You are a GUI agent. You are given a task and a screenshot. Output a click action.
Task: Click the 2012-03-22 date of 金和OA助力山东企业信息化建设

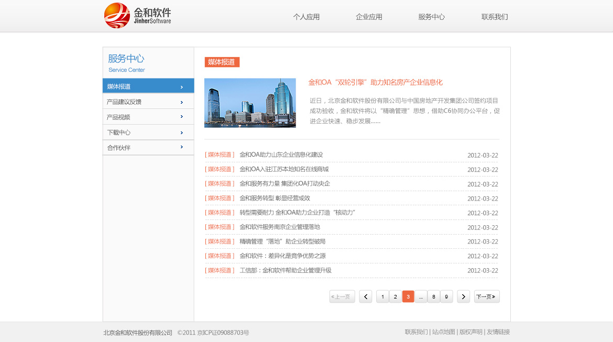pos(483,155)
